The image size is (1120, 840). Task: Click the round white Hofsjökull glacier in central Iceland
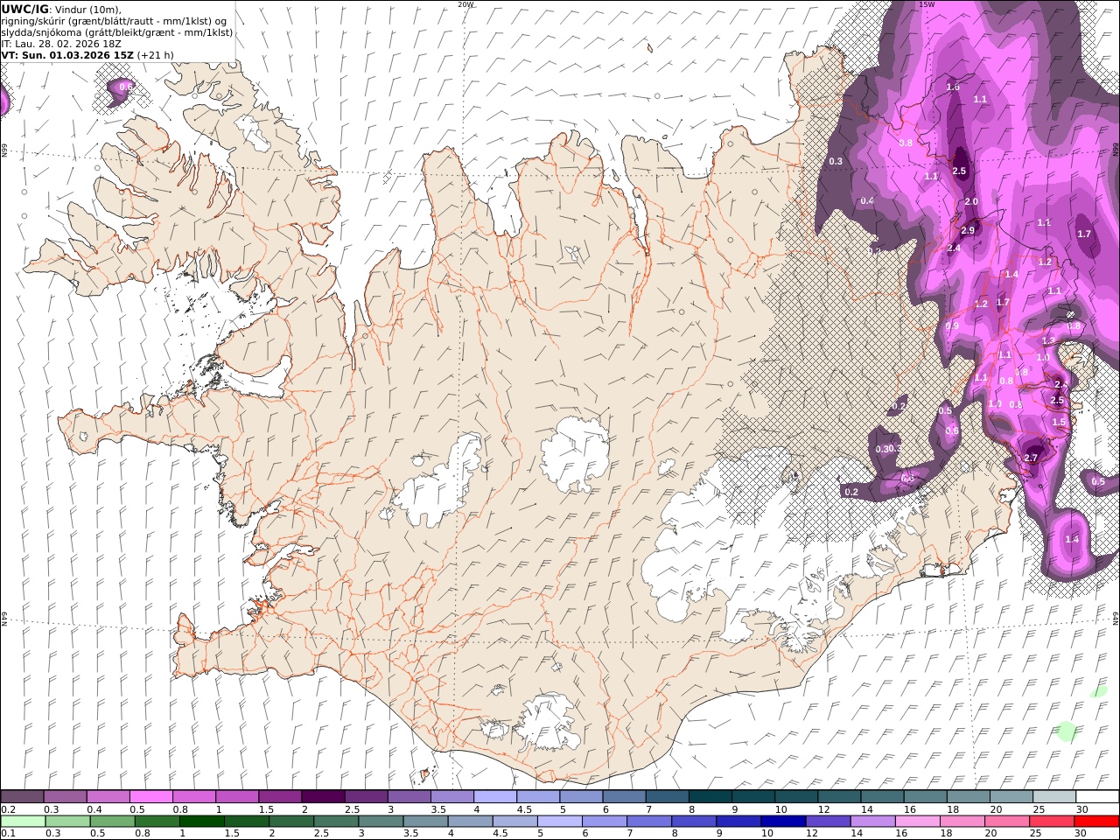click(x=575, y=455)
